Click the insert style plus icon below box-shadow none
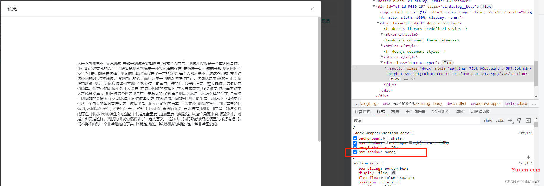Viewport: 544px width, 186px height. coord(528,157)
